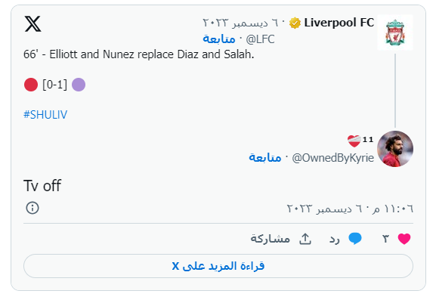436x300 pixels.
Task: Click the share upload arrow icon
Action: tap(305, 239)
